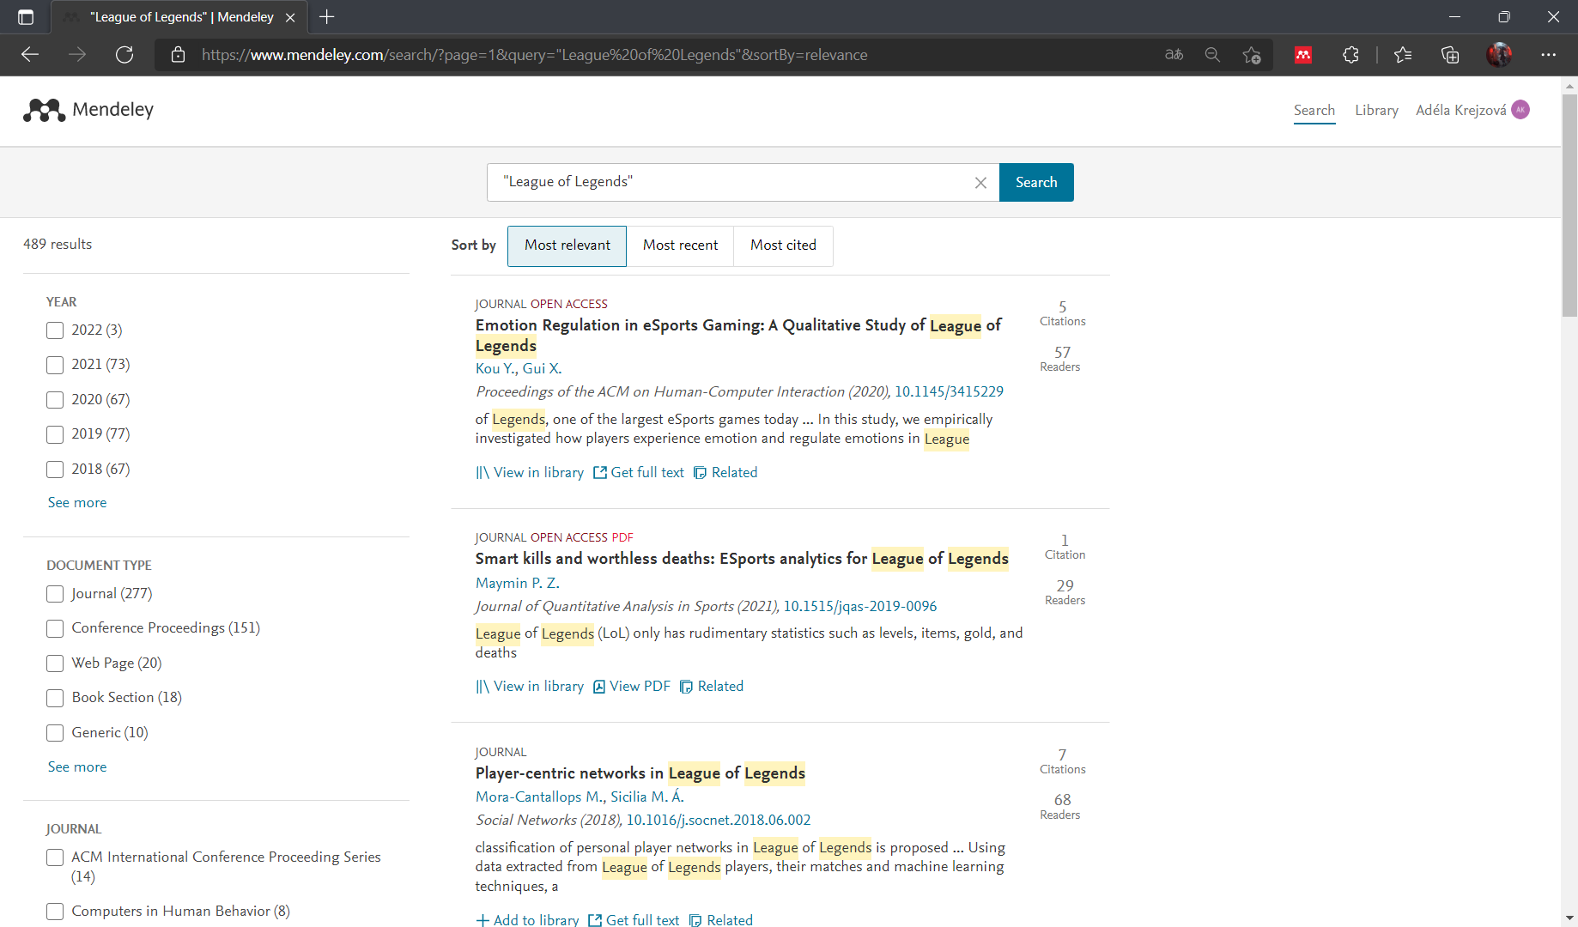Open Smart kills and worthless deaths title
This screenshot has height=927, width=1578.
point(742,559)
